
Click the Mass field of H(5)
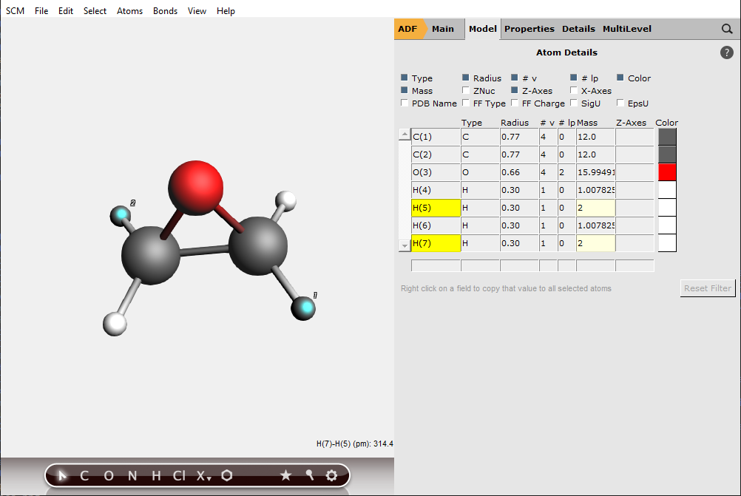tap(595, 208)
